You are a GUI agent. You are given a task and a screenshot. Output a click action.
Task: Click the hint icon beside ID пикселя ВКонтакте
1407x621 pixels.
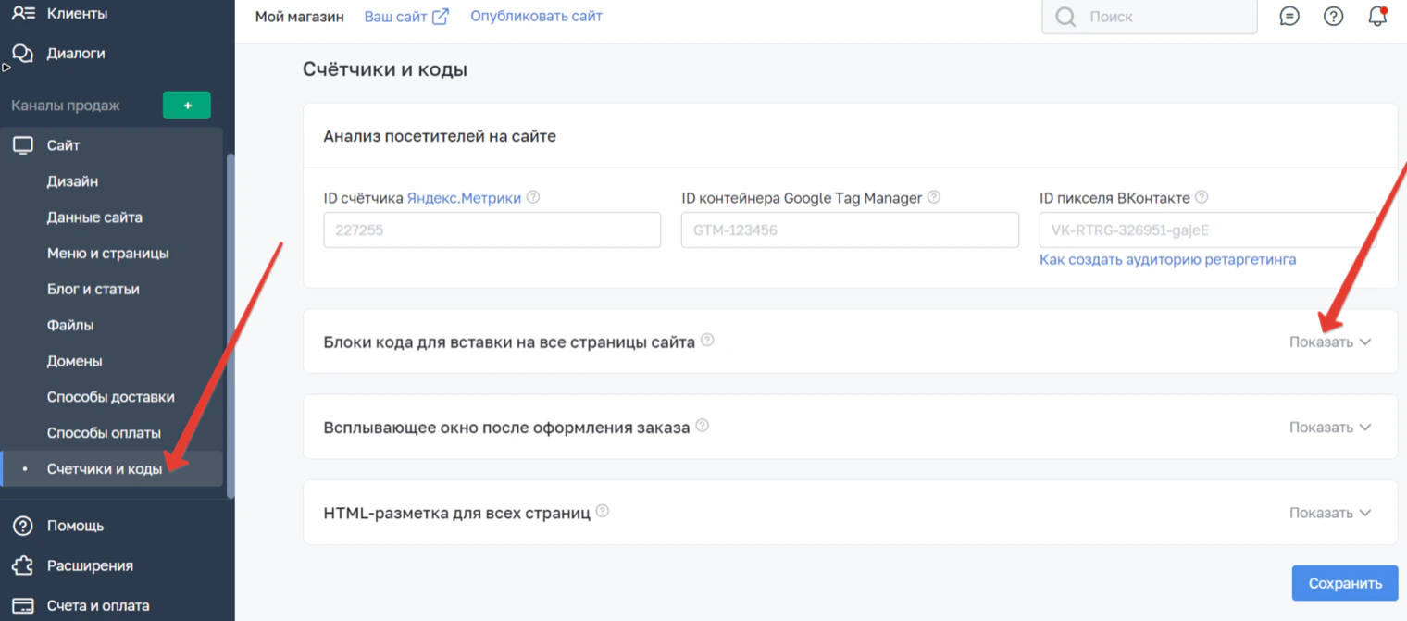[x=1202, y=197]
